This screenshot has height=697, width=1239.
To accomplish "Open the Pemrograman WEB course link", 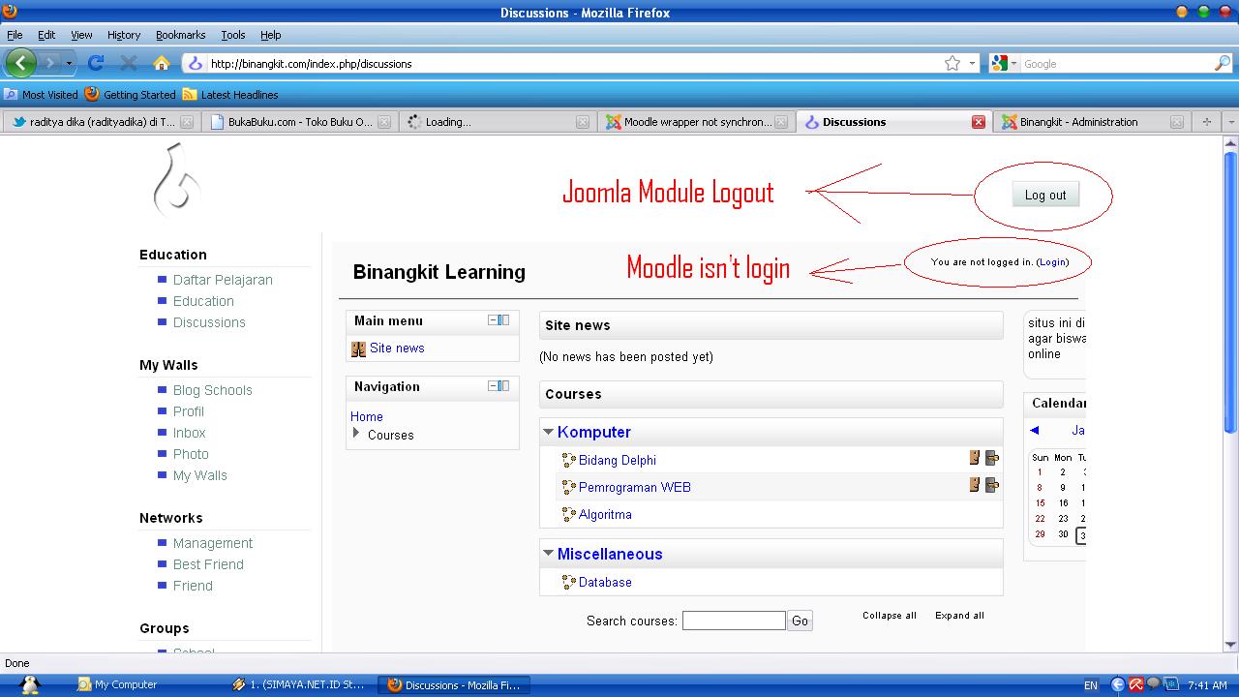I will click(635, 487).
